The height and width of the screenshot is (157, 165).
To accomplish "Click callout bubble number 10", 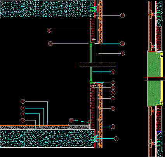I will click(x=122, y=44).
